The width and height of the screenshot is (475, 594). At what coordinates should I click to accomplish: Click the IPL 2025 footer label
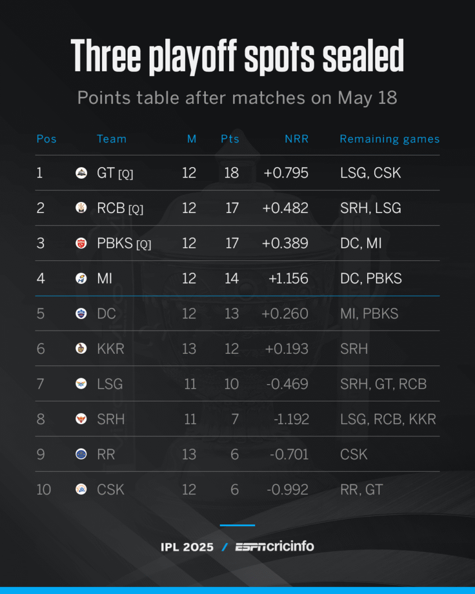click(x=187, y=548)
